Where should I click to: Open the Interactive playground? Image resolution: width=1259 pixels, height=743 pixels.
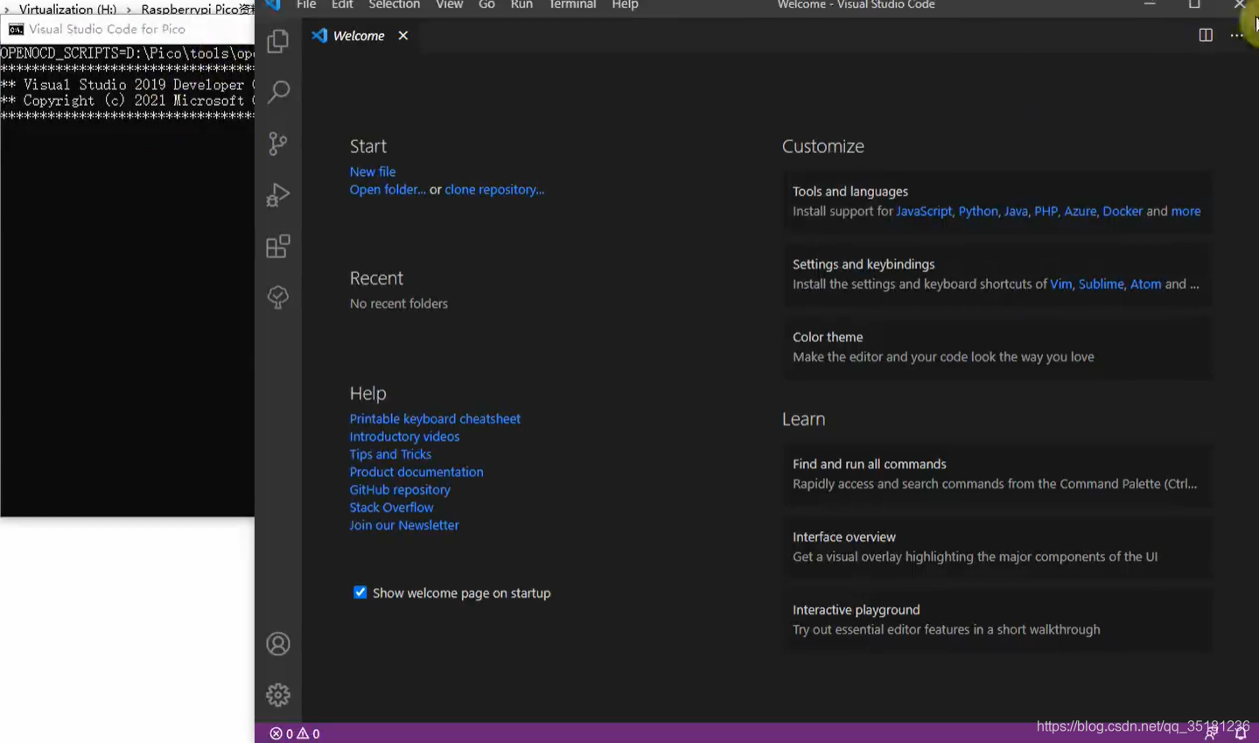coord(997,620)
